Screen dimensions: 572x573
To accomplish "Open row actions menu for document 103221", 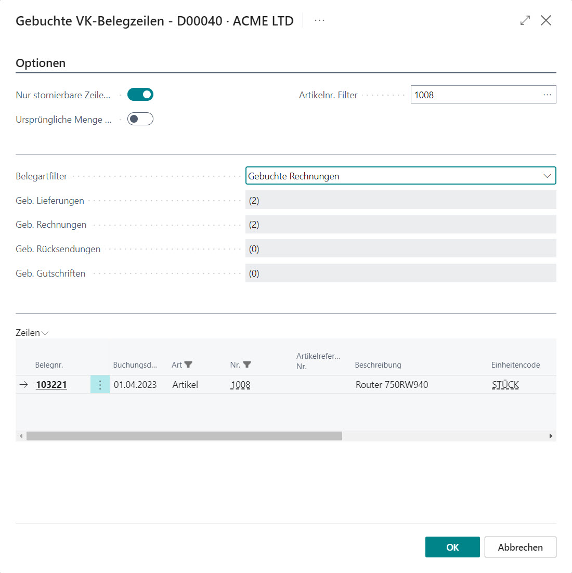I will (x=100, y=385).
